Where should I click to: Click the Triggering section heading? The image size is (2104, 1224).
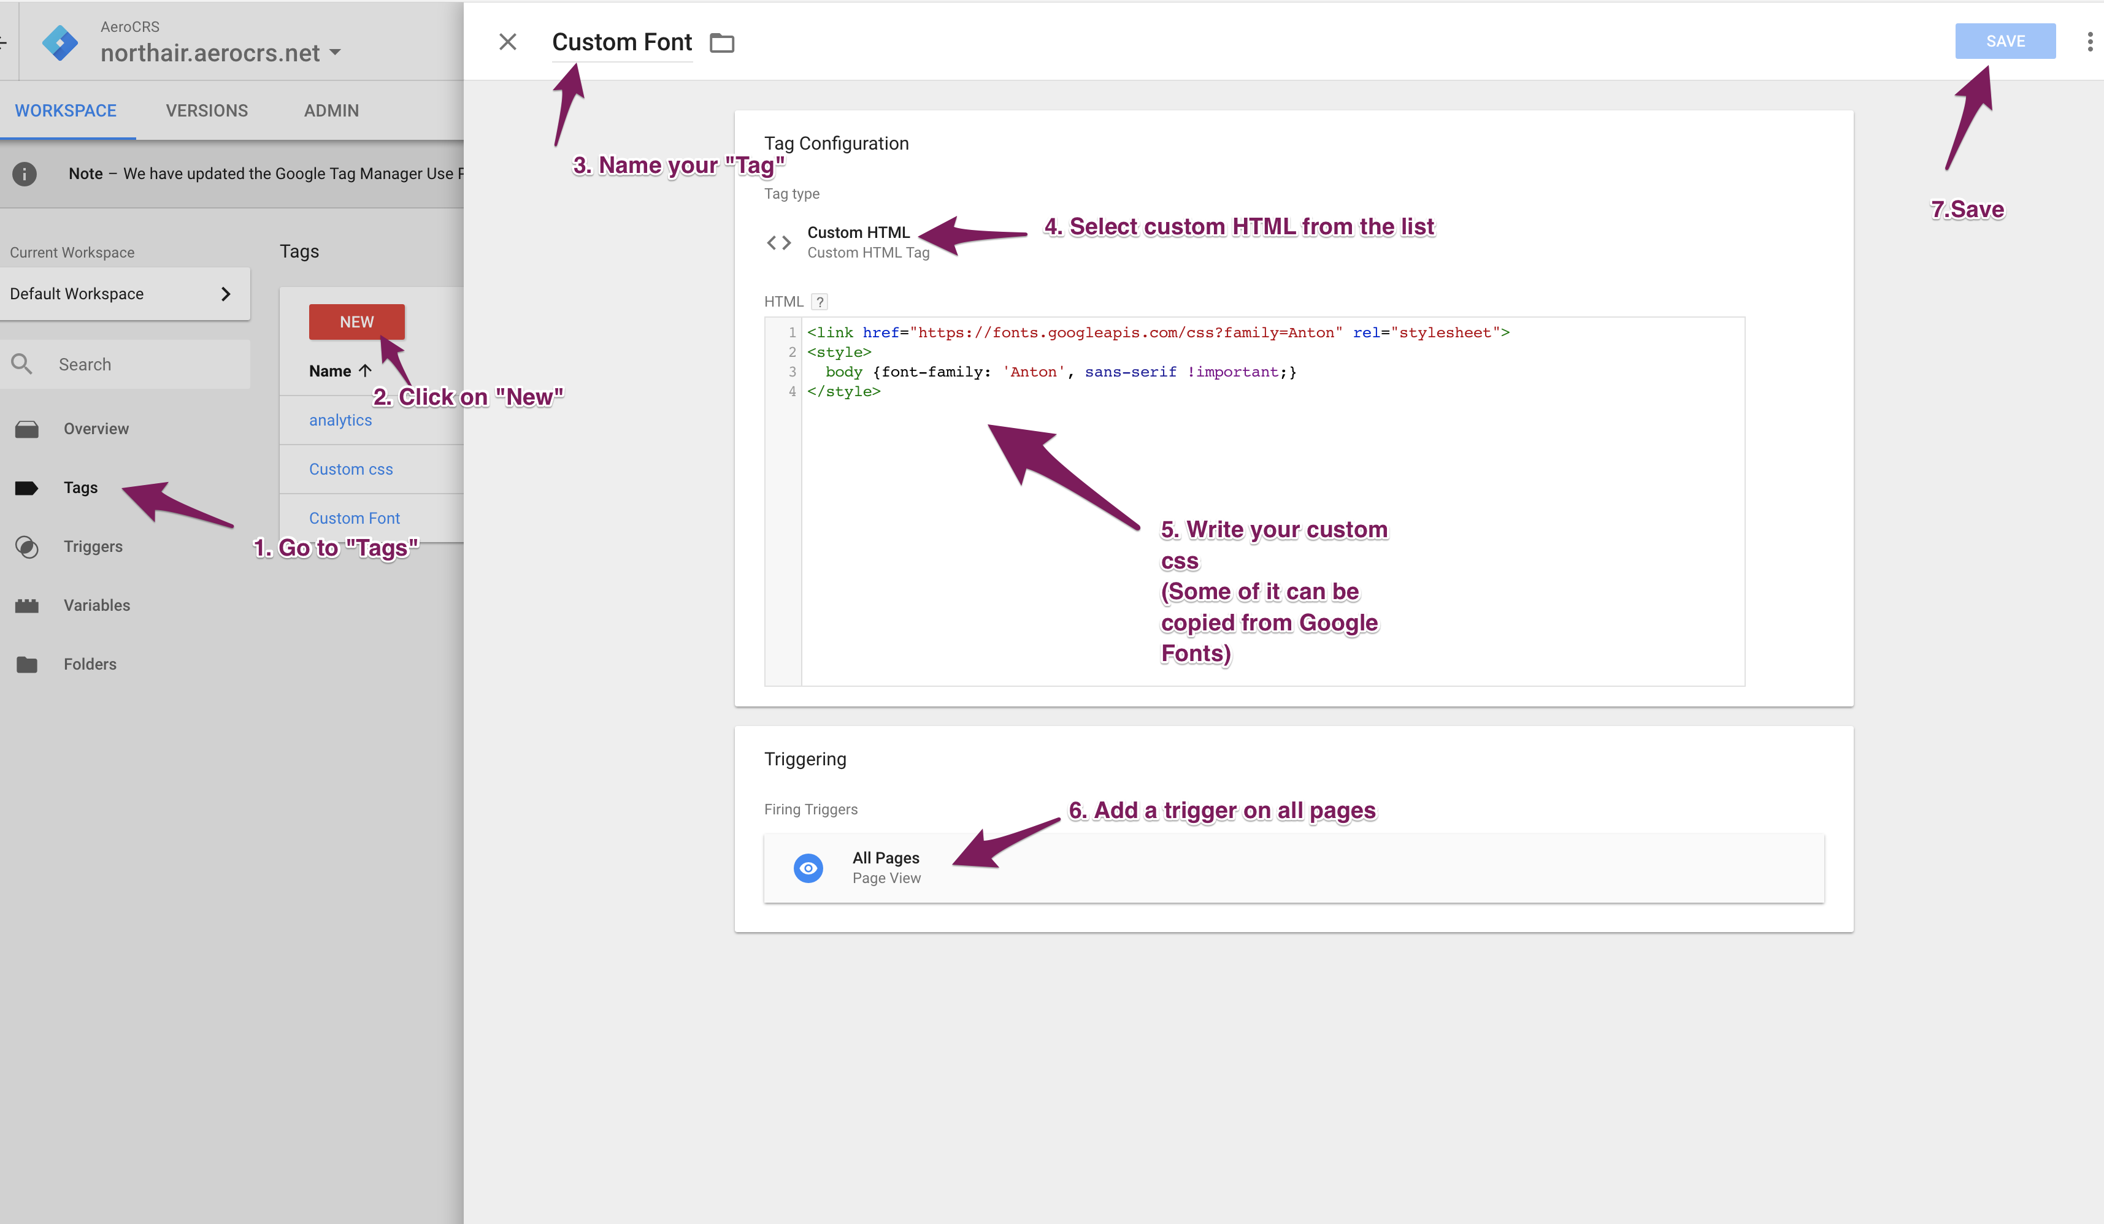[805, 759]
